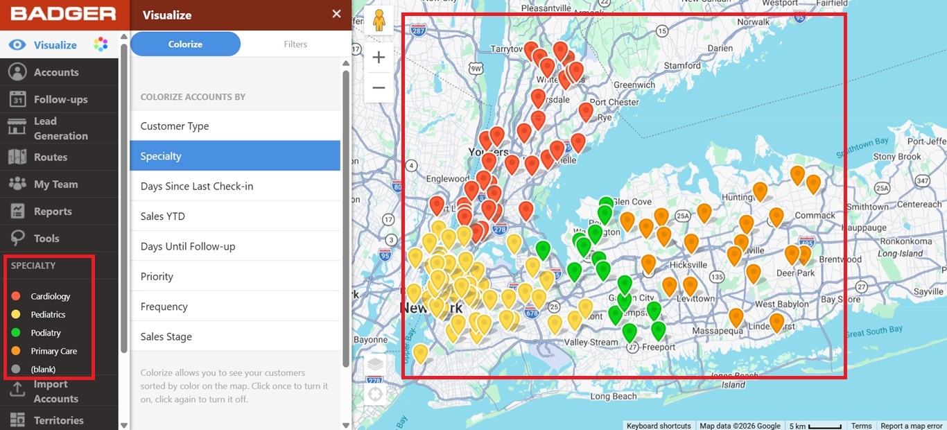Open the Accounts person icon

tap(17, 72)
